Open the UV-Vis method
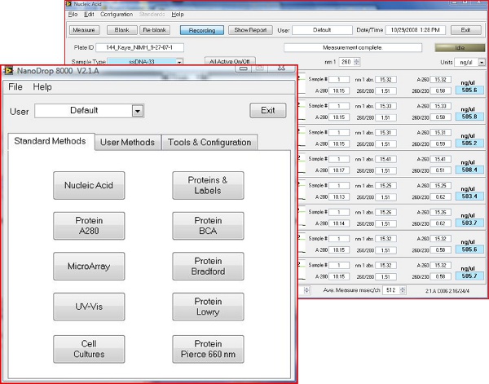The height and width of the screenshot is (384, 489). click(x=89, y=307)
